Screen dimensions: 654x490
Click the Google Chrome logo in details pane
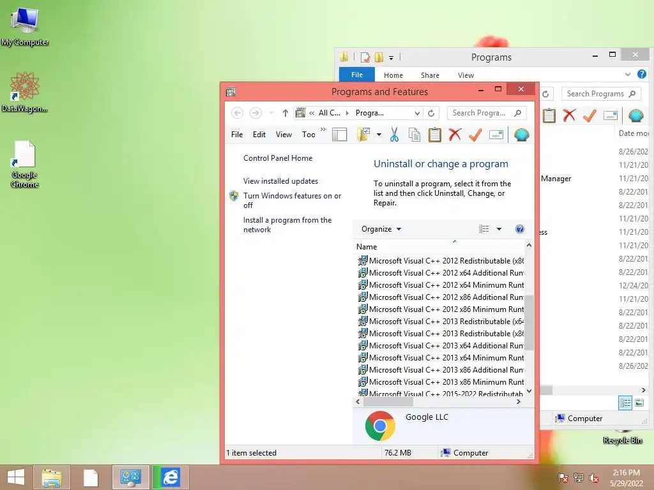380,426
